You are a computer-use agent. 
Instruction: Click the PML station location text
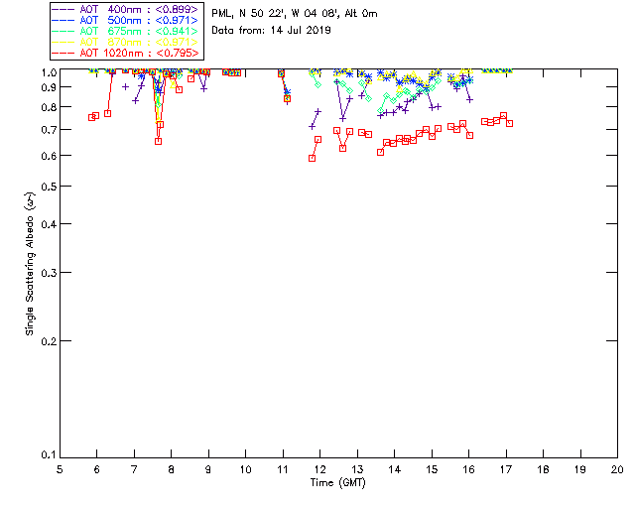click(295, 14)
